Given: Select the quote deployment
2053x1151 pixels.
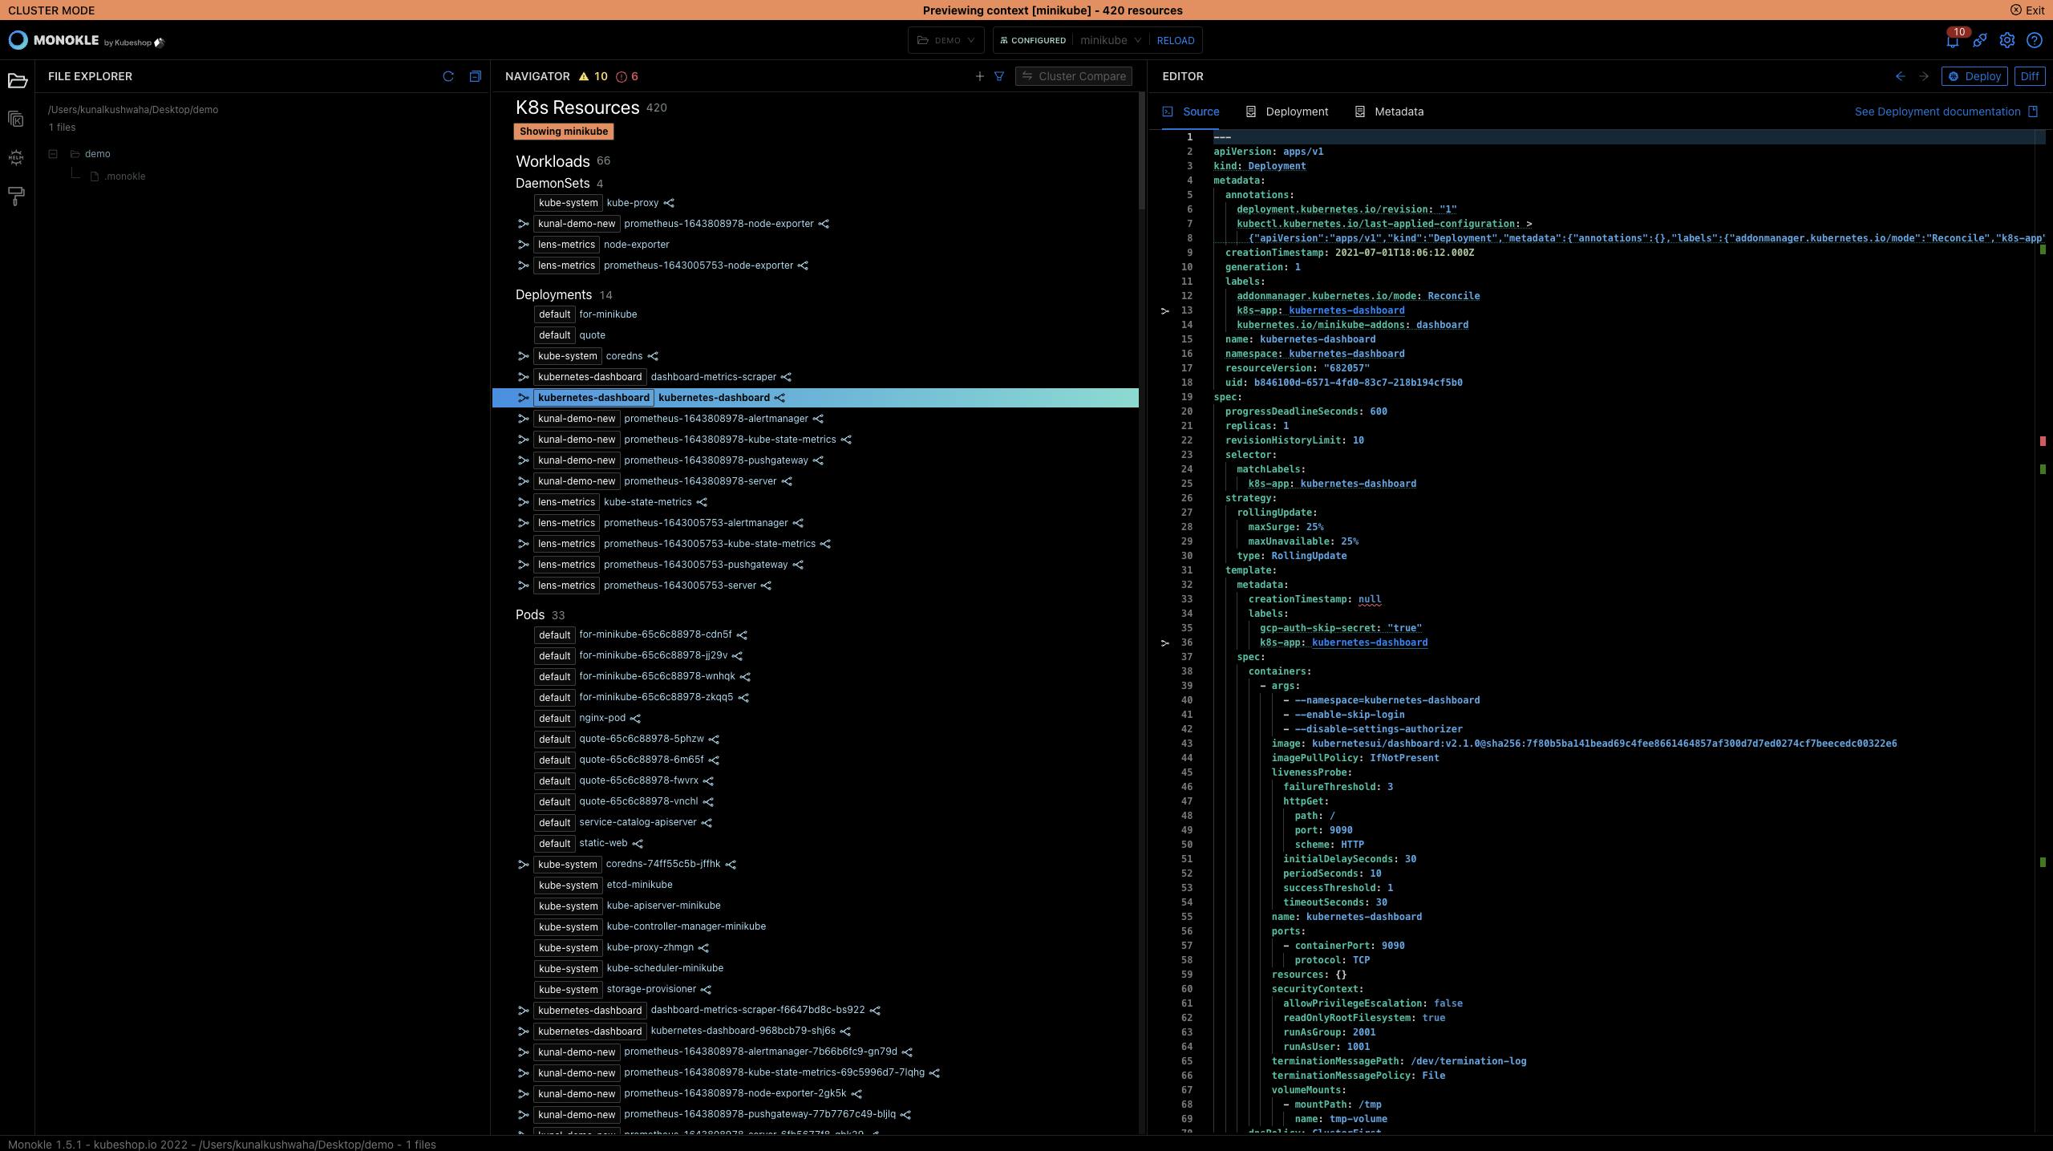Looking at the screenshot, I should [592, 335].
